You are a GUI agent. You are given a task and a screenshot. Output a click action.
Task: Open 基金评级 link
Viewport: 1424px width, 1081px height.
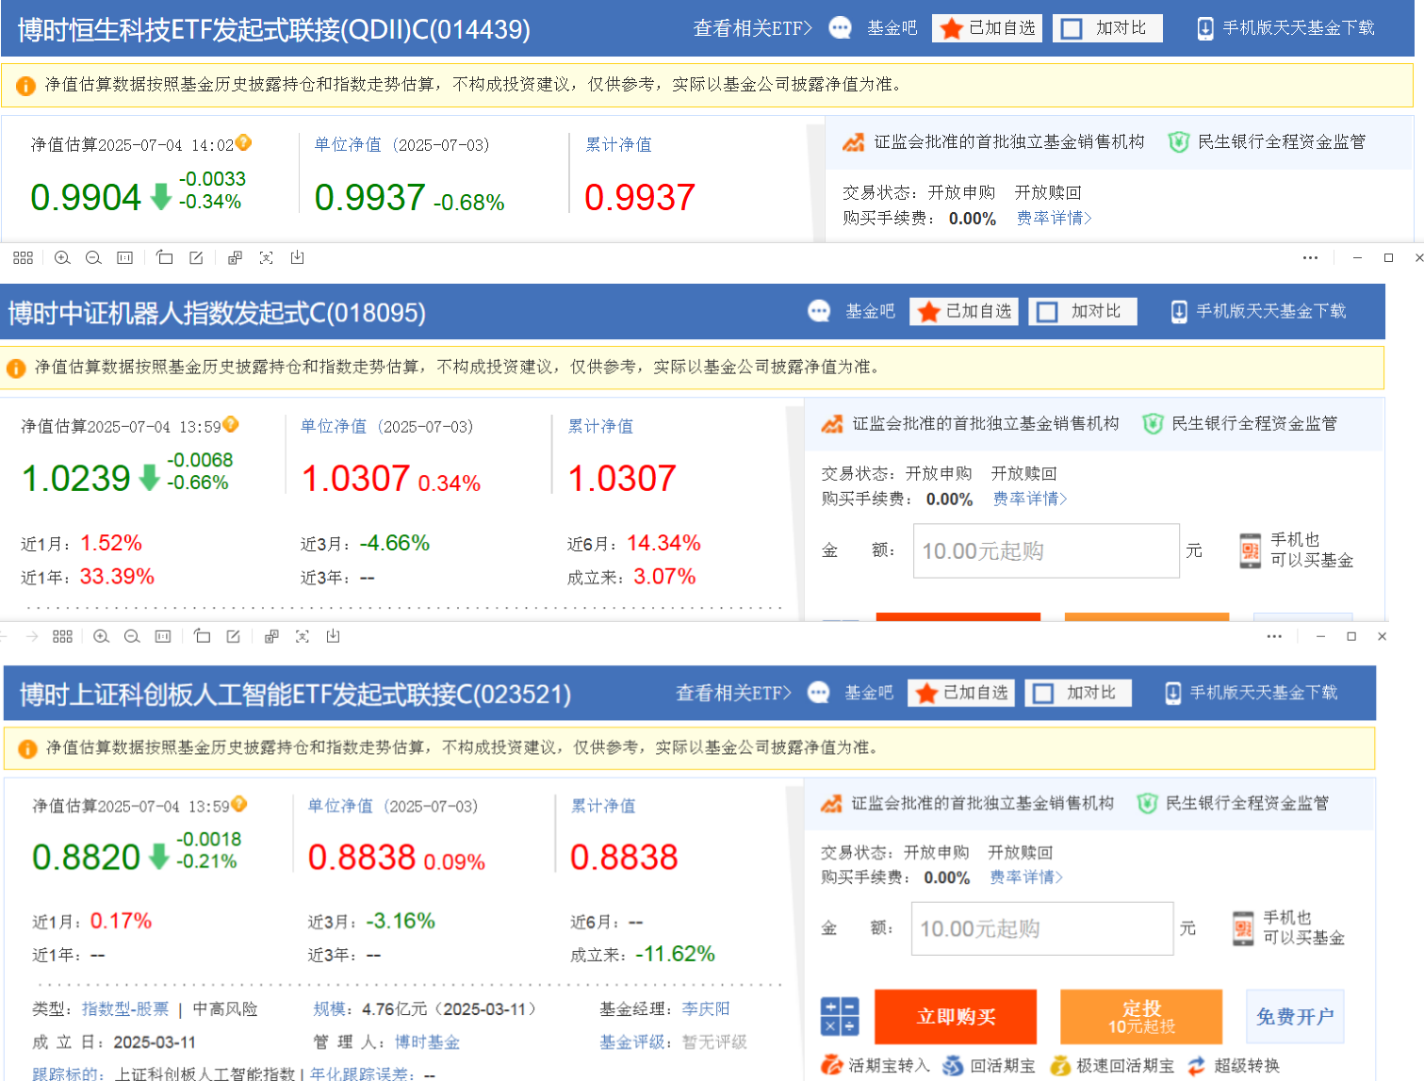[632, 1042]
